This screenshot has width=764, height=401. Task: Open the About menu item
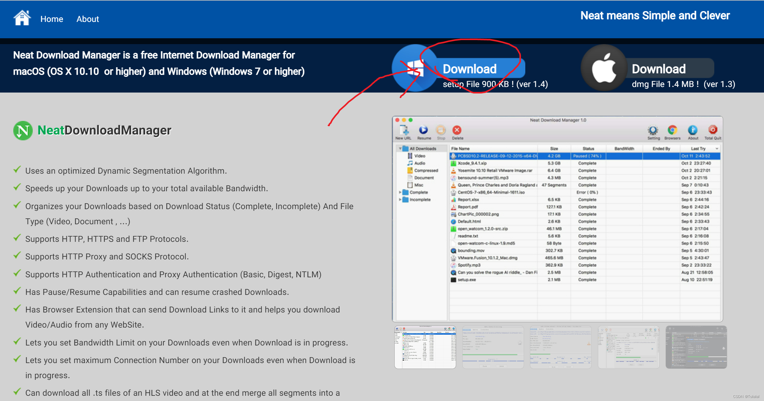[87, 19]
